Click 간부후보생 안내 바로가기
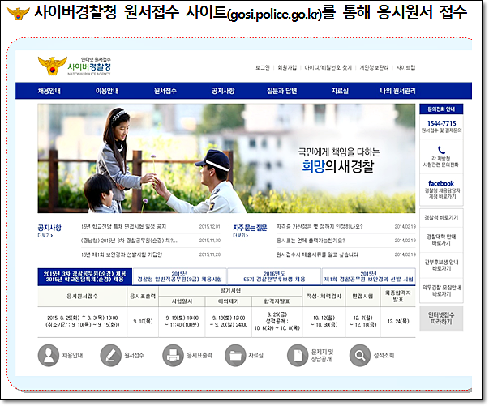 (x=441, y=265)
